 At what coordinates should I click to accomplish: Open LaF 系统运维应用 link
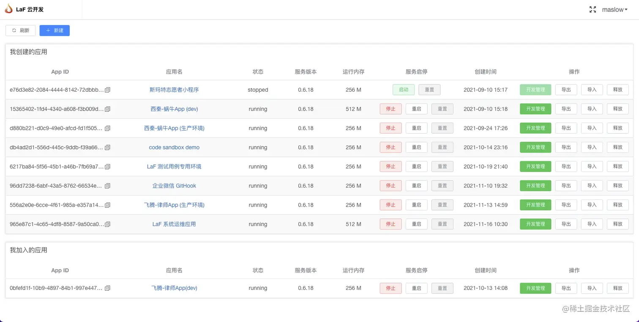tap(174, 224)
